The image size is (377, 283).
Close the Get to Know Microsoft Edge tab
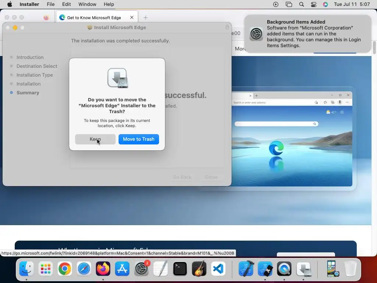132,17
